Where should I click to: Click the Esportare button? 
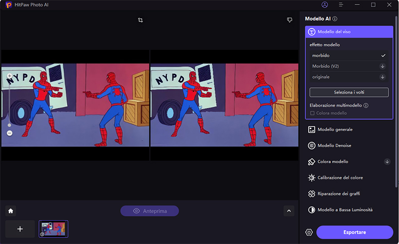(355, 233)
